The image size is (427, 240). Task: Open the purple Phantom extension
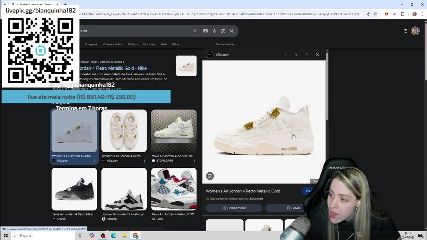click(395, 14)
